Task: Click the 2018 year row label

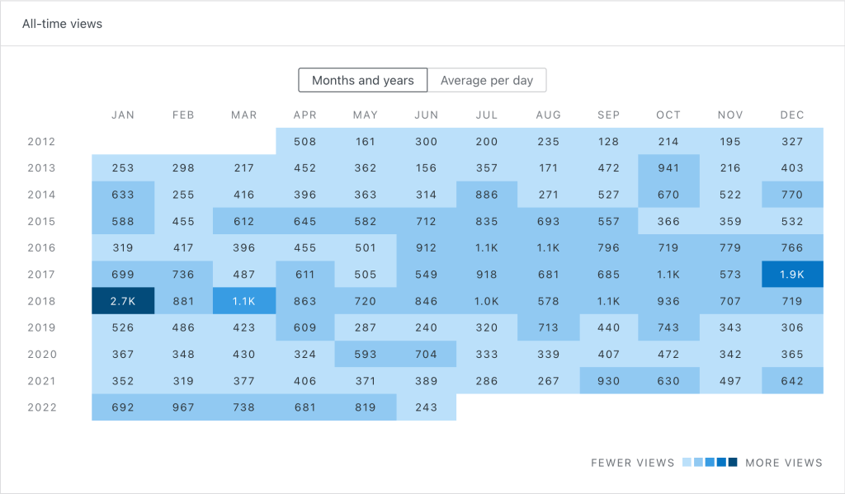Action: [x=41, y=301]
